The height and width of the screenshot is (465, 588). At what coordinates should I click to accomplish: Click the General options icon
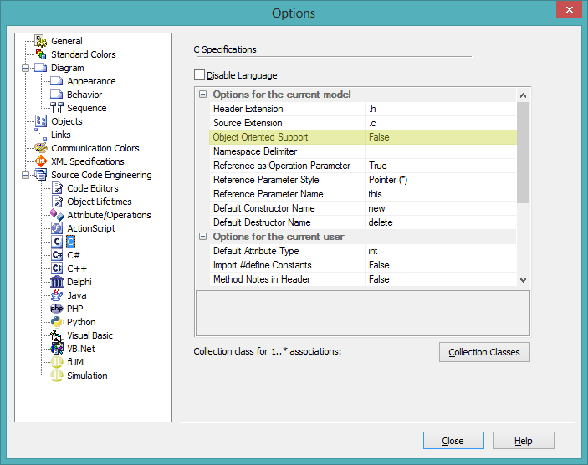point(41,41)
